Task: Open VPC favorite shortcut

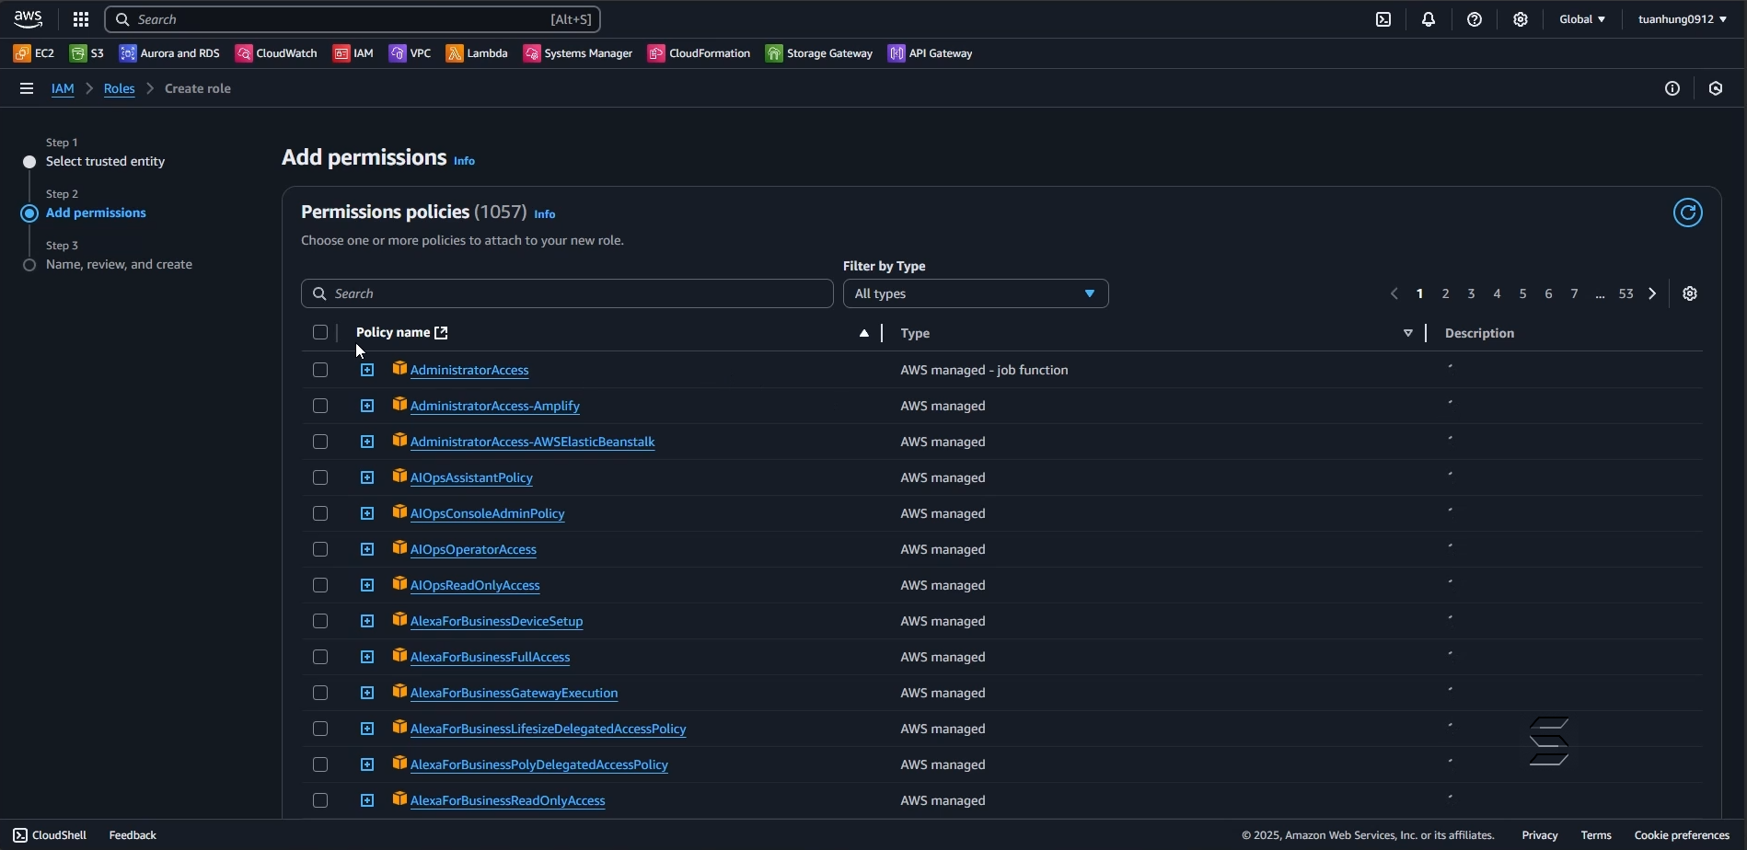Action: point(411,53)
